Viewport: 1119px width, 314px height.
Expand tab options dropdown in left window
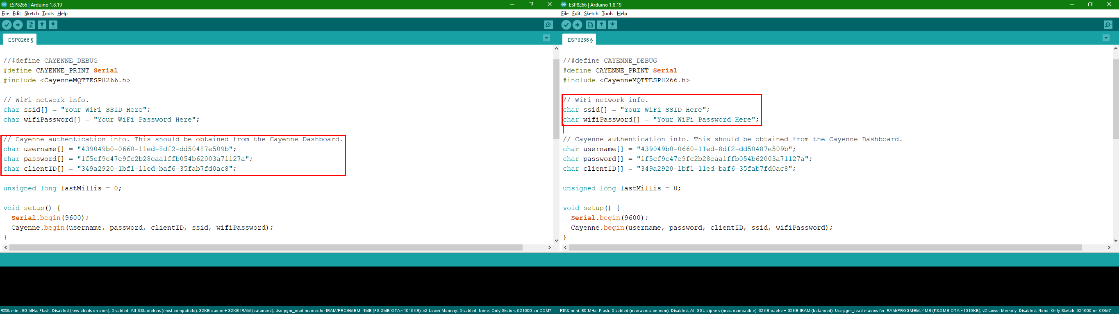tap(546, 38)
